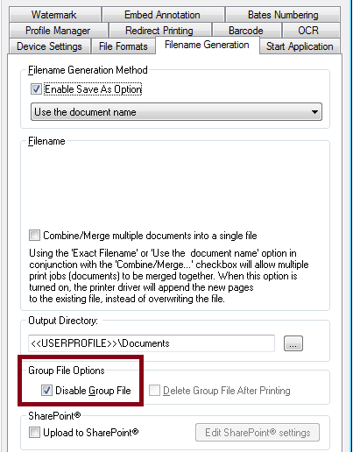Toggle the Upload to SharePoint checkbox
The width and height of the screenshot is (353, 452).
click(34, 433)
